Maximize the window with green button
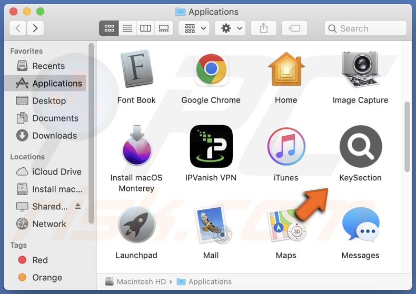Screen dimensions: 416x294 [41, 12]
